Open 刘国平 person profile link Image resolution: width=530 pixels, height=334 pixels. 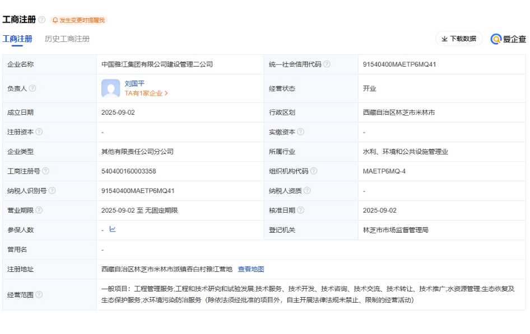pyautogui.click(x=134, y=83)
